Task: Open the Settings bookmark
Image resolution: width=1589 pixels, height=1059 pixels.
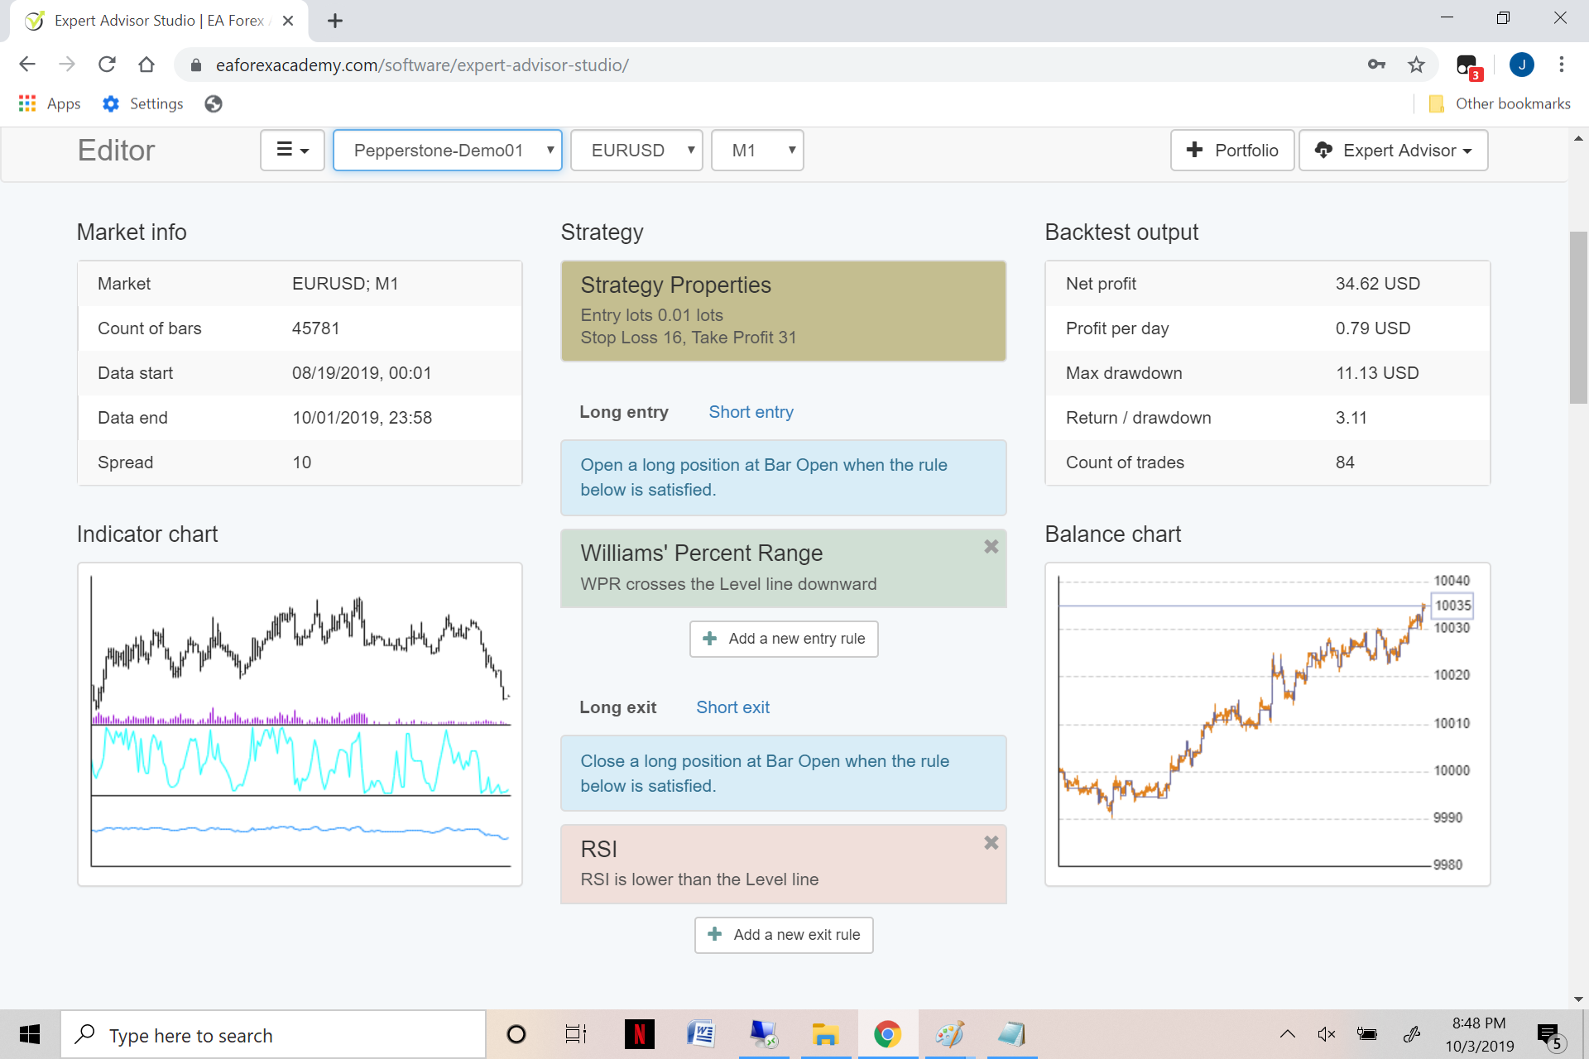Action: [143, 103]
